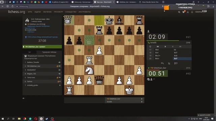Image resolution: width=216 pixels, height=121 pixels.
Task: Click the white knight on c3
Action: click(x=89, y=70)
